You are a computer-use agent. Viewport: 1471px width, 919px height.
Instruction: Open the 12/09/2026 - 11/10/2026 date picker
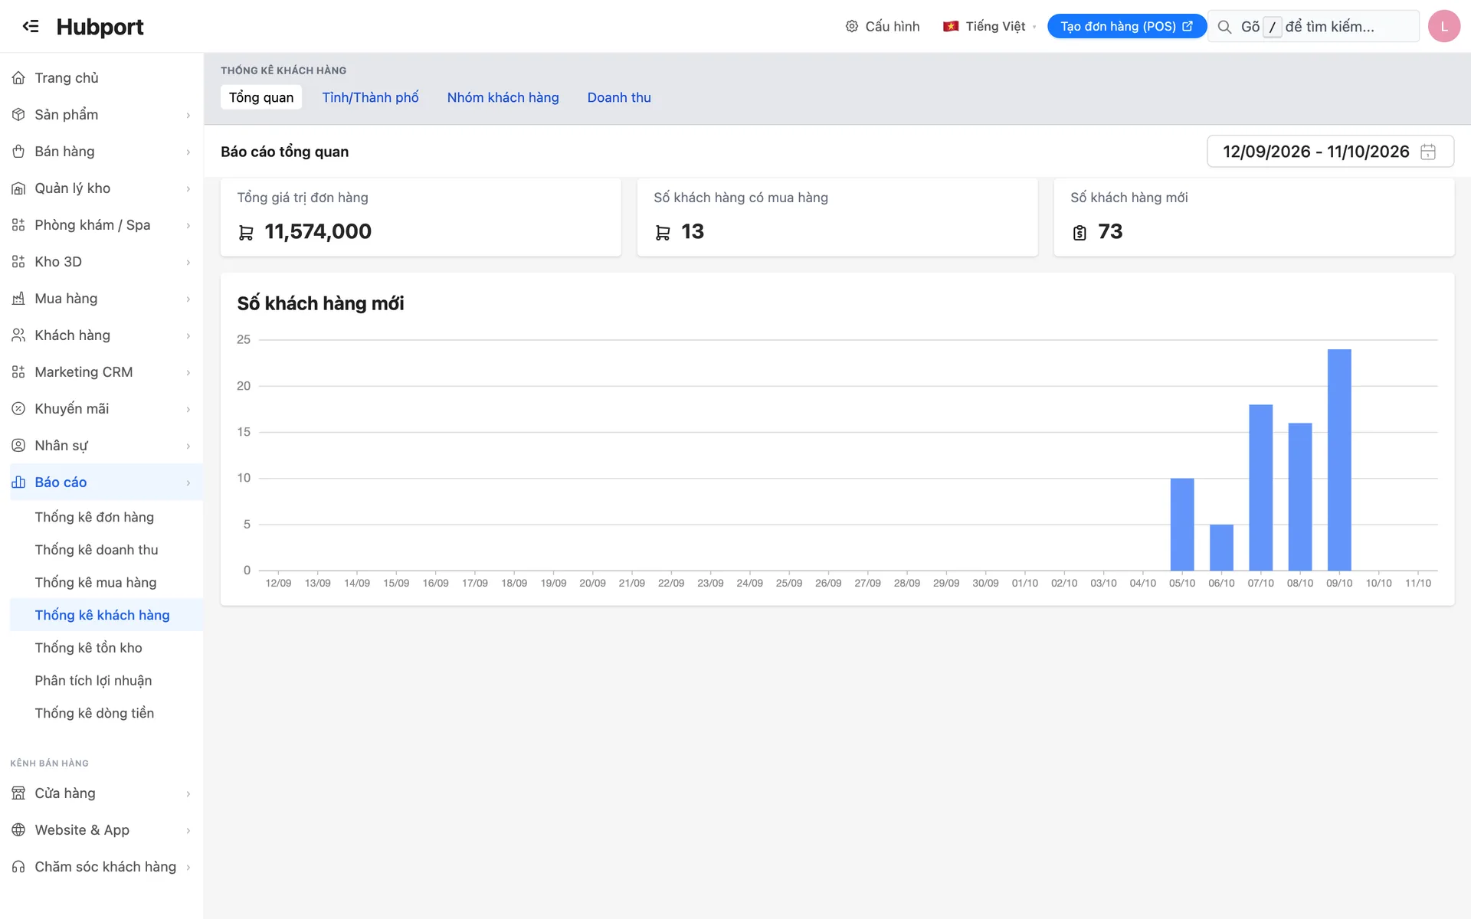(1330, 152)
